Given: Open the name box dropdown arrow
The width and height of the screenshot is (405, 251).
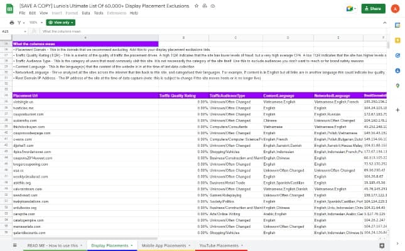Looking at the screenshot, I should click(25, 31).
